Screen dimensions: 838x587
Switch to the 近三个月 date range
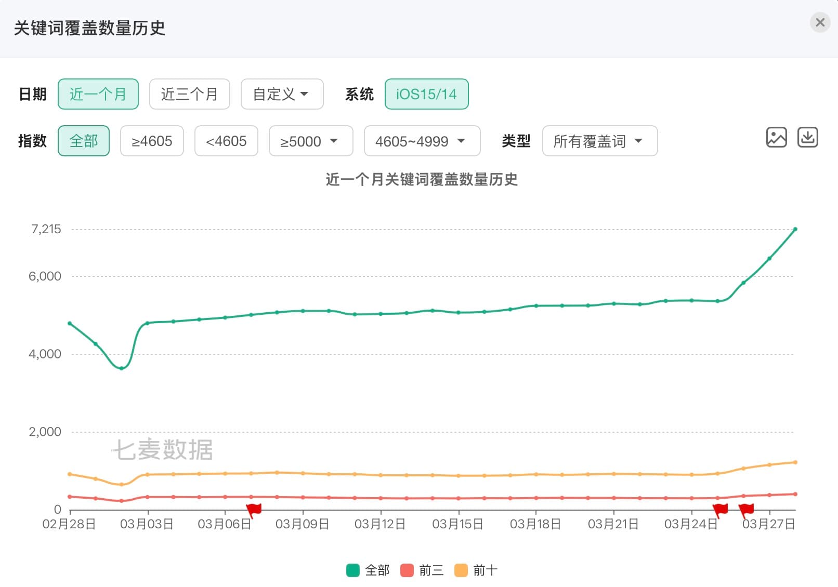(x=189, y=94)
